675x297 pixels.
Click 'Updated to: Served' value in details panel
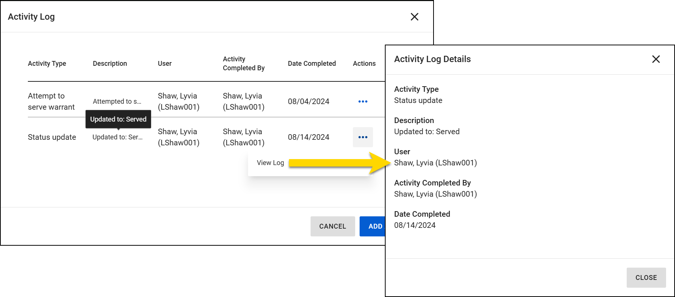coord(427,132)
